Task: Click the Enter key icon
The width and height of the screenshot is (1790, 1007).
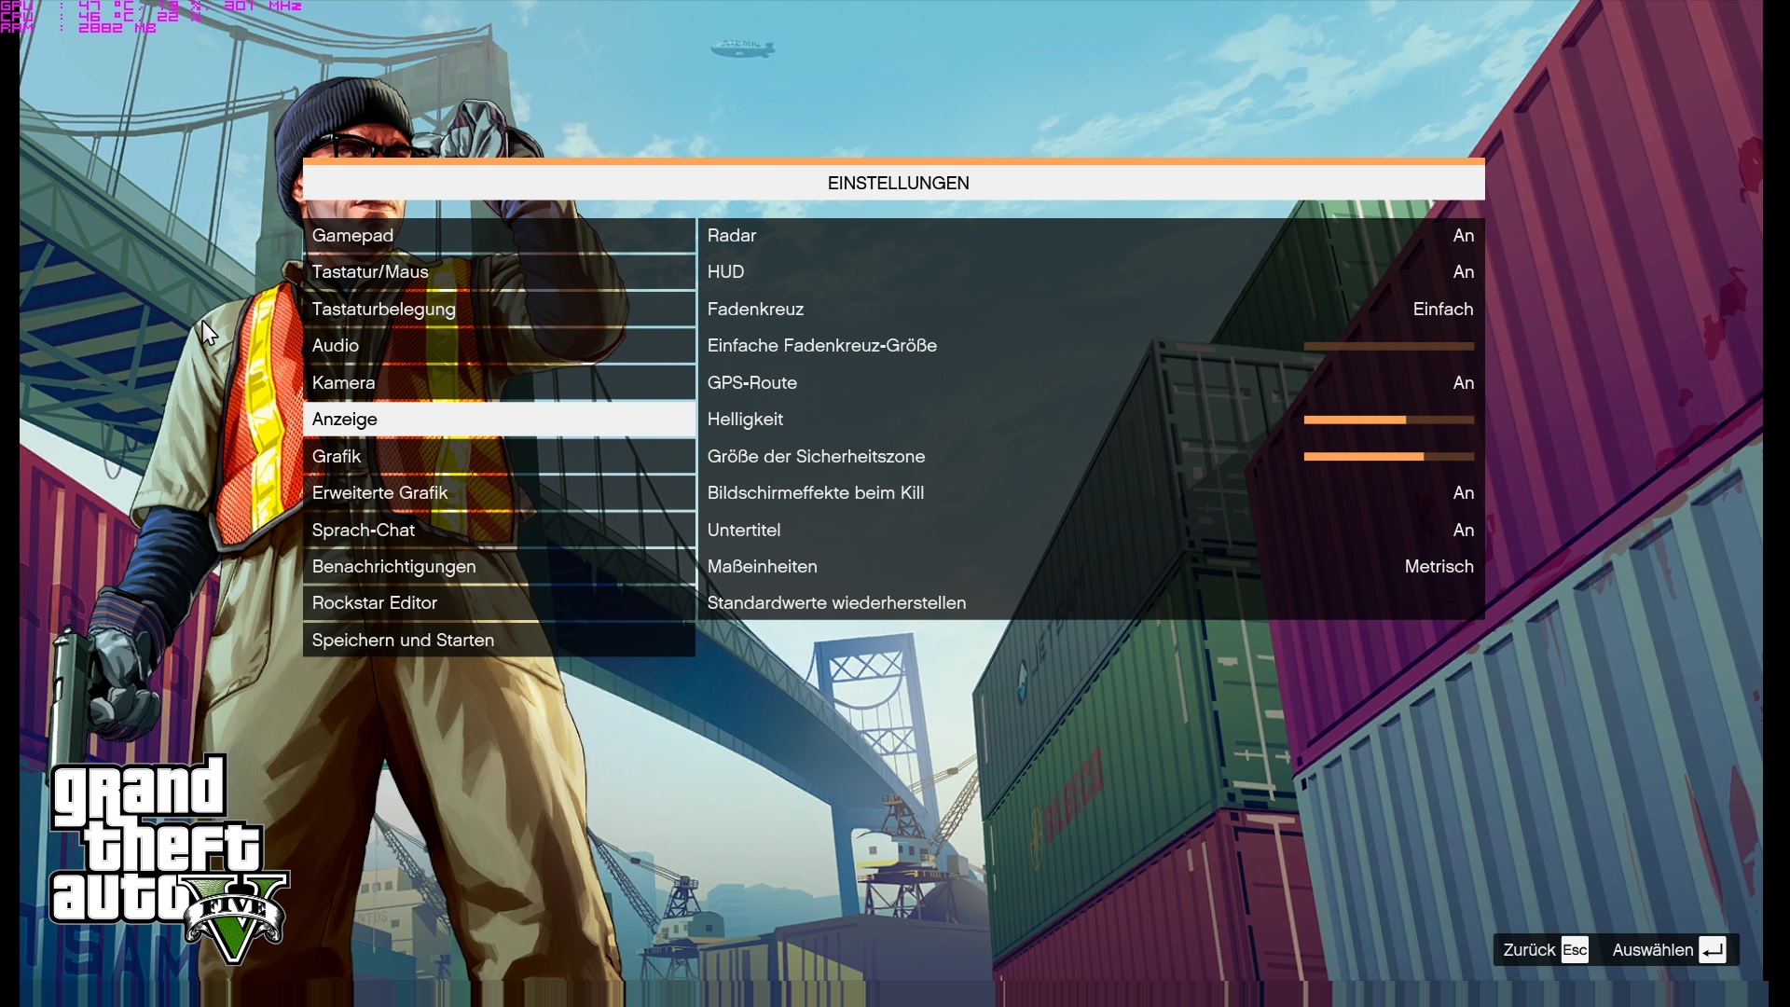Action: tap(1712, 949)
